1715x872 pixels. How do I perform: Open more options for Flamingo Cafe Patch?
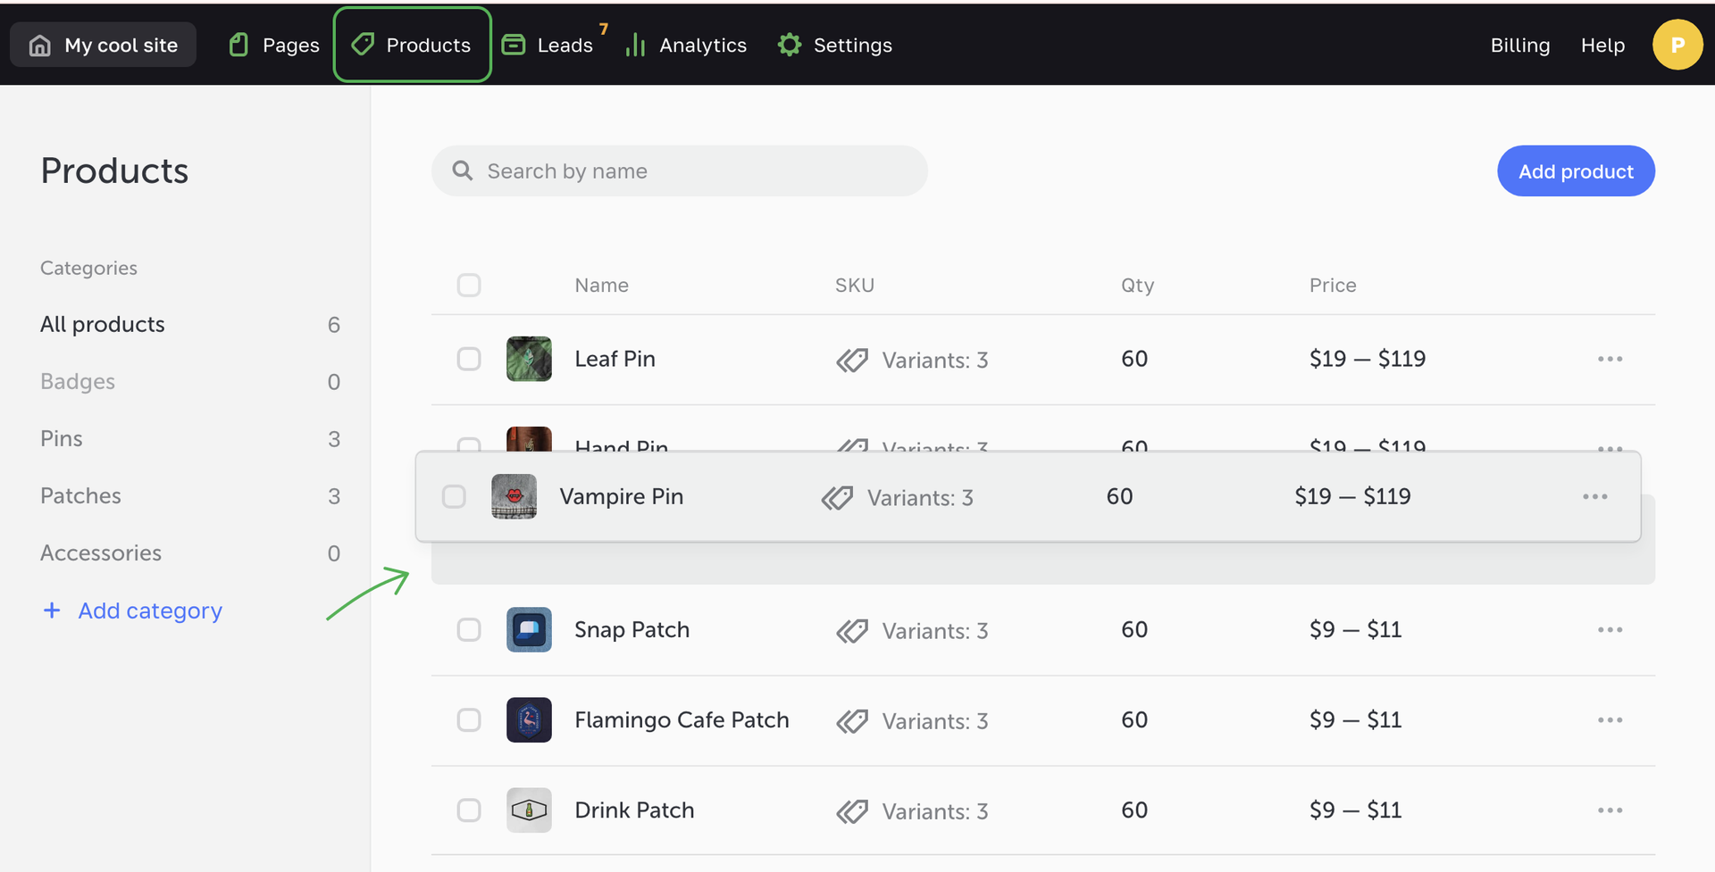(1610, 720)
